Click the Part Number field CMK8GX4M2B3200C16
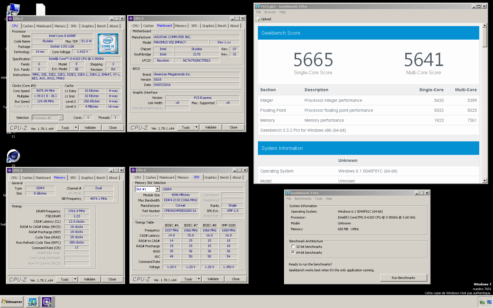The height and width of the screenshot is (308, 493). [180, 211]
